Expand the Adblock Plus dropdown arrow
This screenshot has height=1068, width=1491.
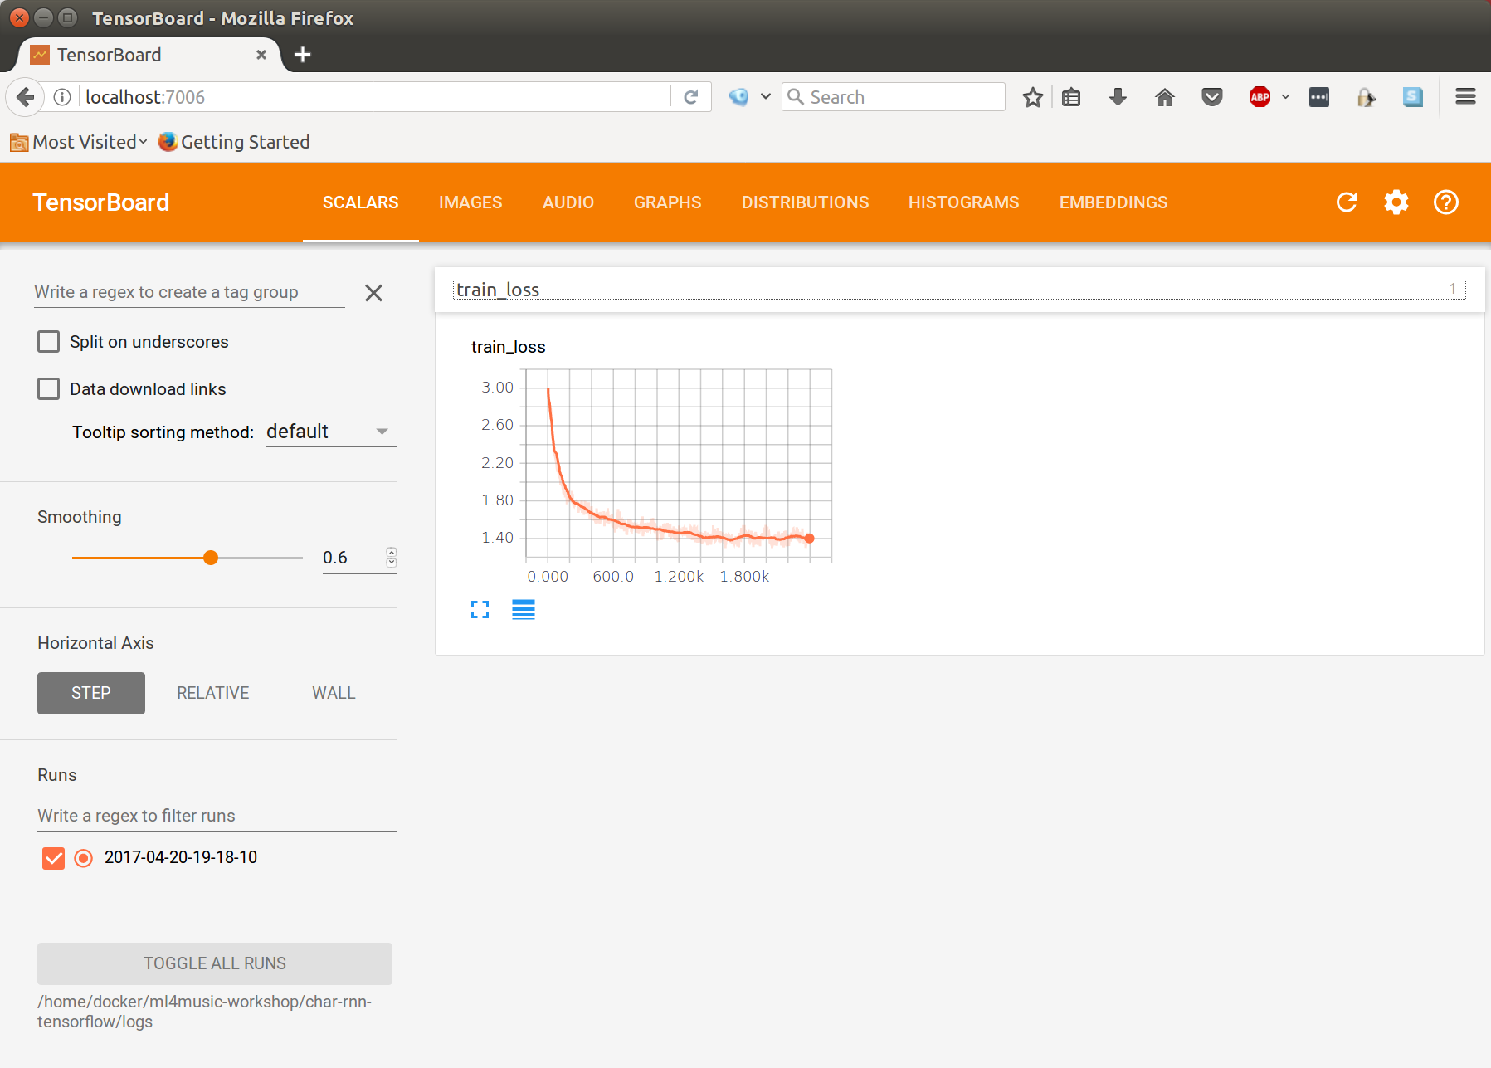tap(1285, 97)
